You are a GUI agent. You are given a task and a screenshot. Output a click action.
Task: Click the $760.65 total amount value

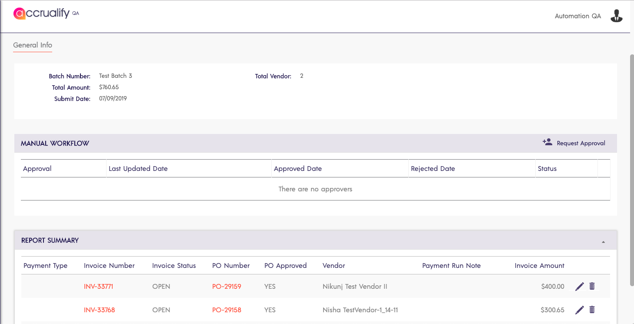click(109, 87)
